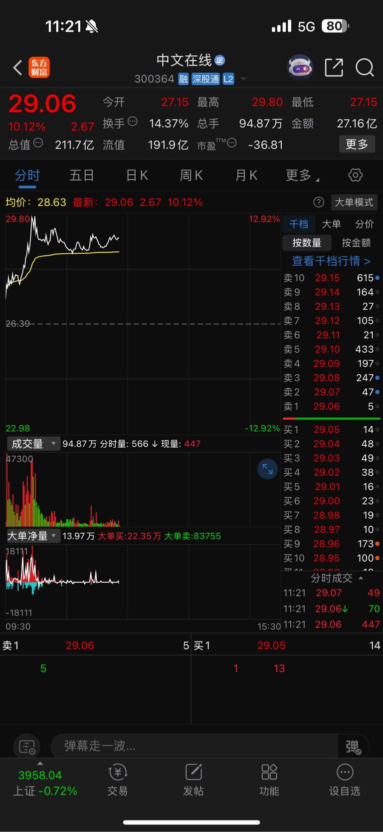The height and width of the screenshot is (832, 383).
Task: Tap the verified badge beside 中文在线
Action: [x=220, y=60]
